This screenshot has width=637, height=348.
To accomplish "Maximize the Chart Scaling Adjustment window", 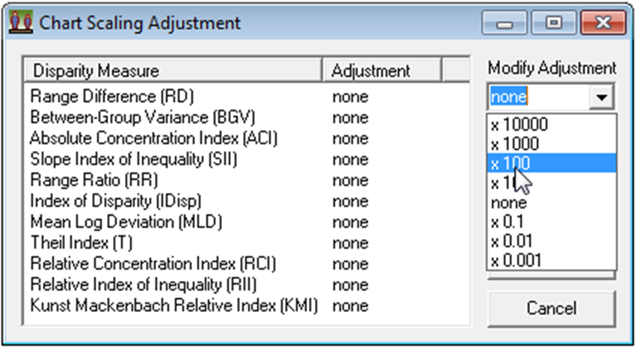I will [554, 22].
